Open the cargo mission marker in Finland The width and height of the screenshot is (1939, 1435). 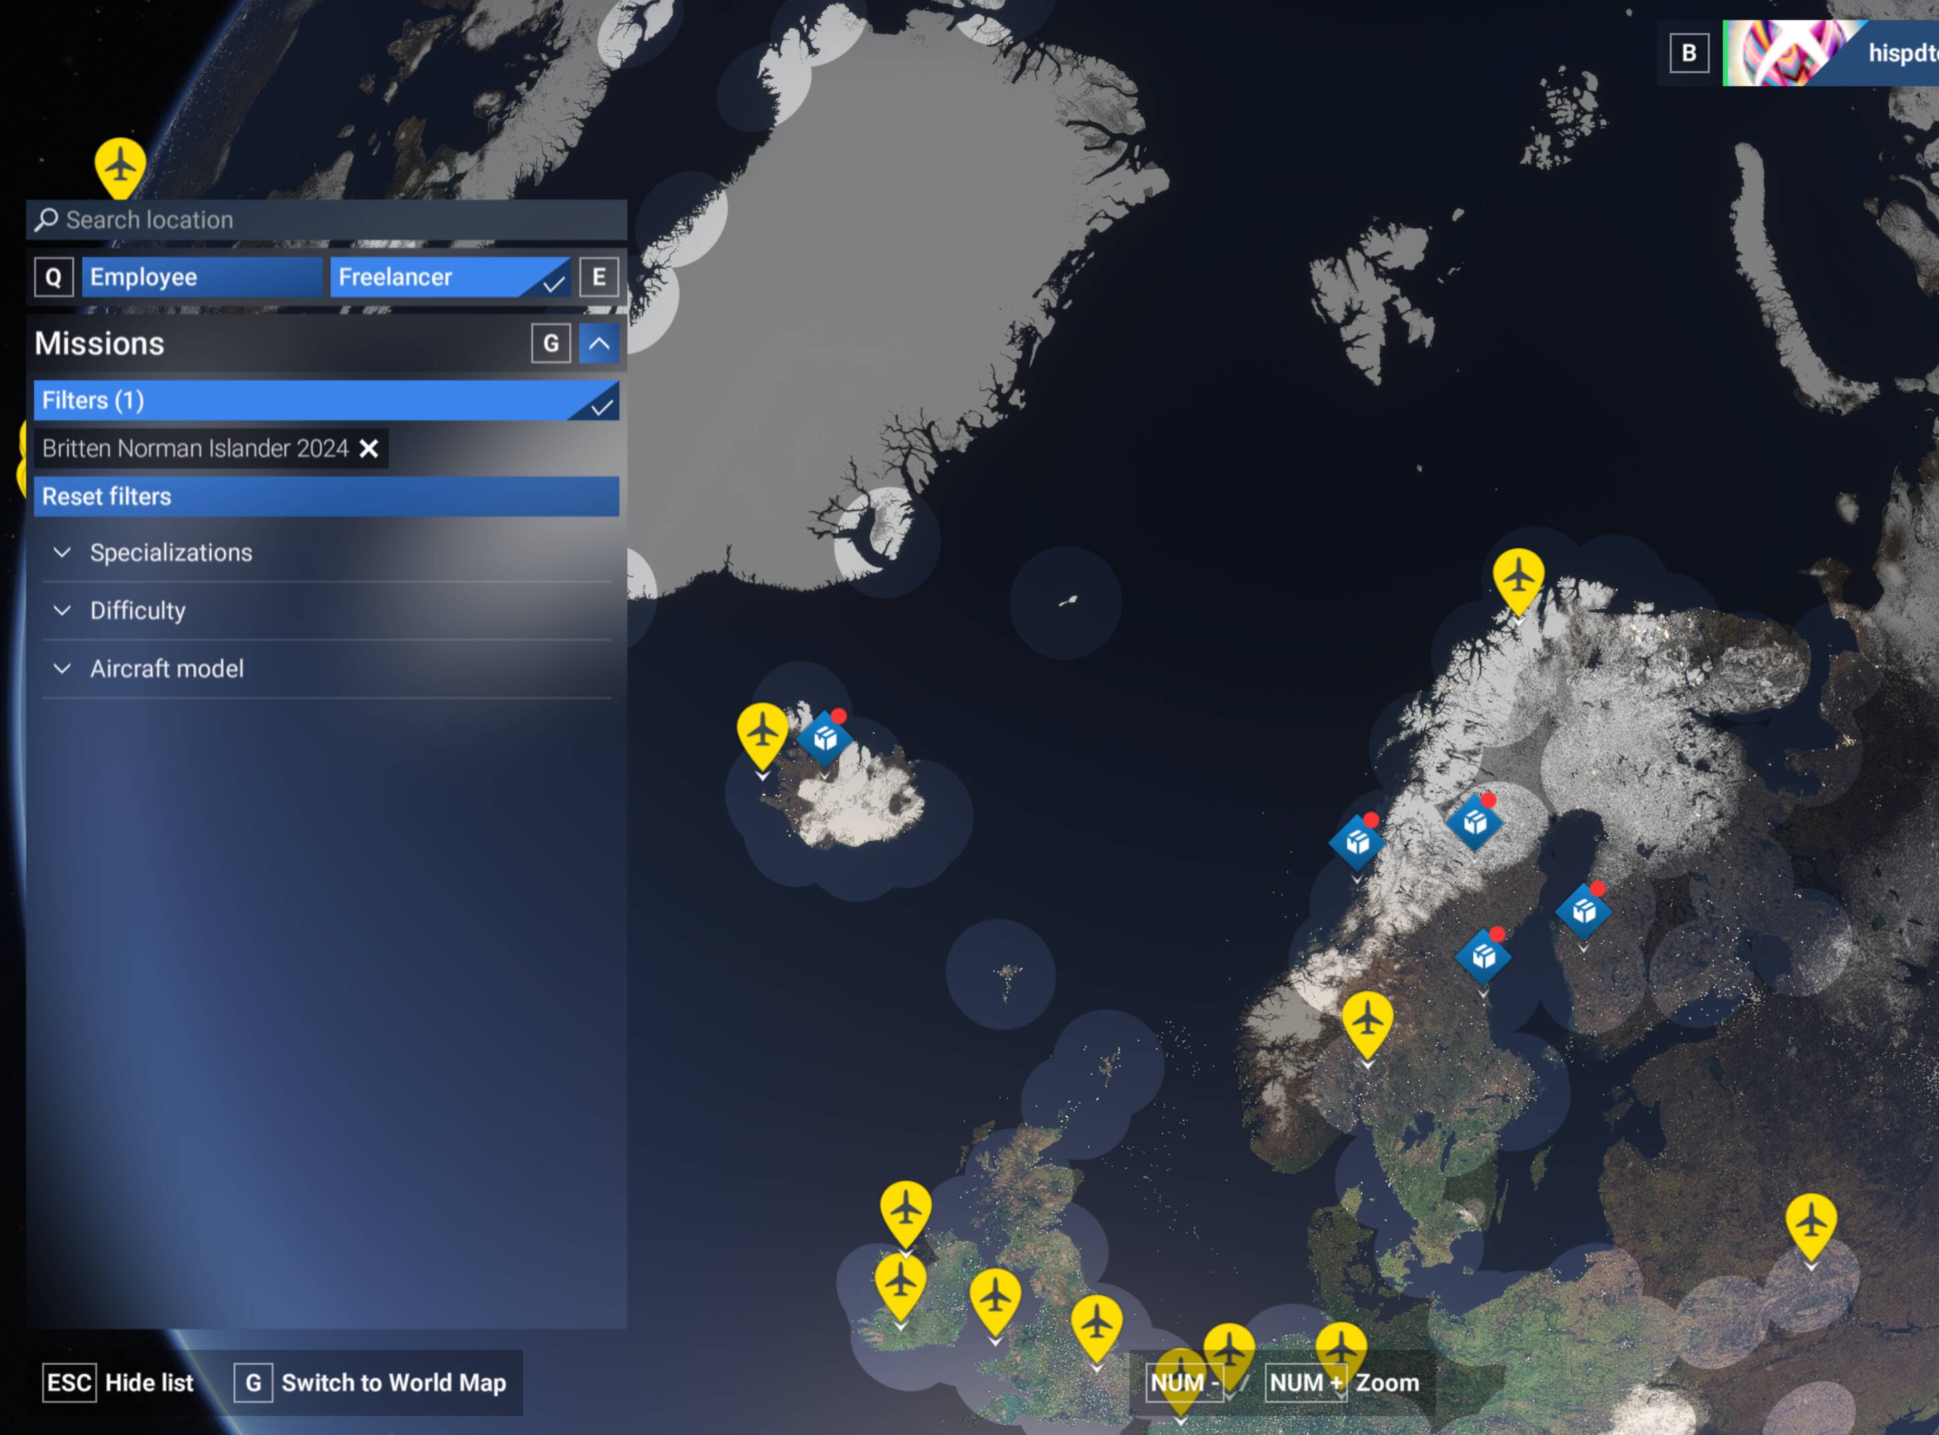tap(1583, 911)
